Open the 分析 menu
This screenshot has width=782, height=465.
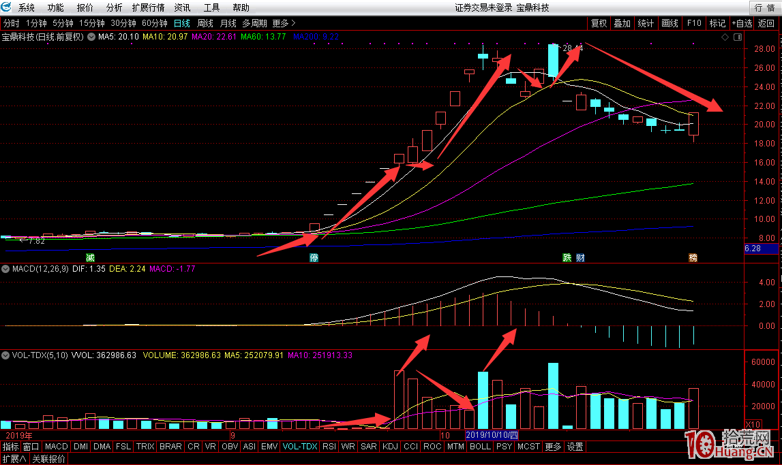pyautogui.click(x=115, y=7)
